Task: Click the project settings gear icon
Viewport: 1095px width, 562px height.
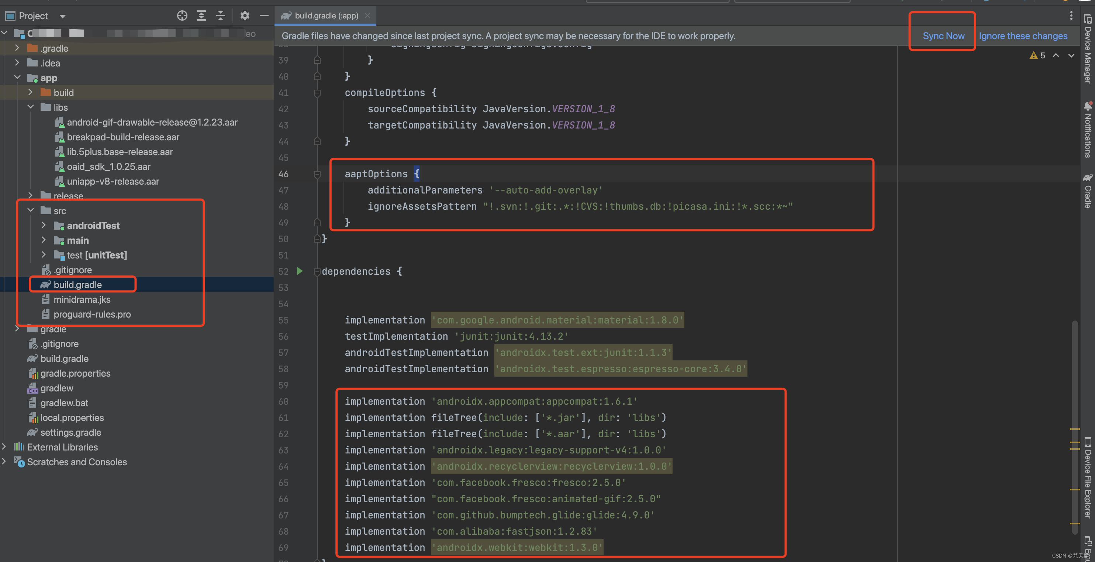Action: click(244, 14)
